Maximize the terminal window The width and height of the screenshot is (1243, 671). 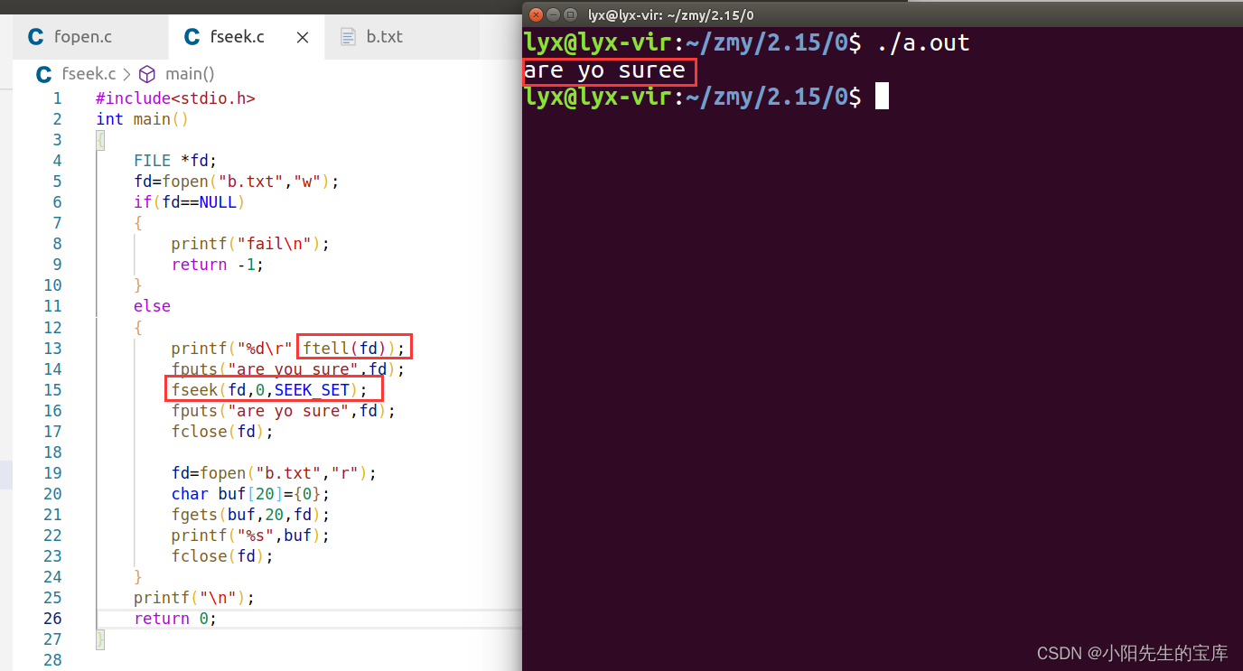[x=571, y=14]
